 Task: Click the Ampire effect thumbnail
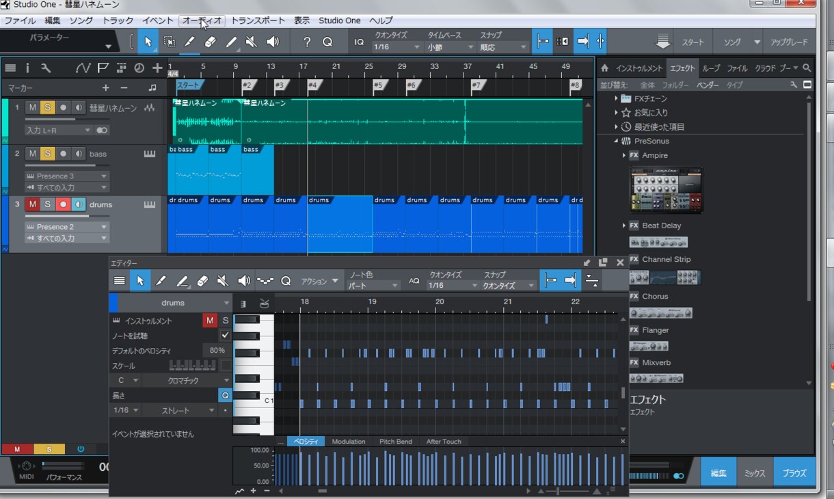665,190
